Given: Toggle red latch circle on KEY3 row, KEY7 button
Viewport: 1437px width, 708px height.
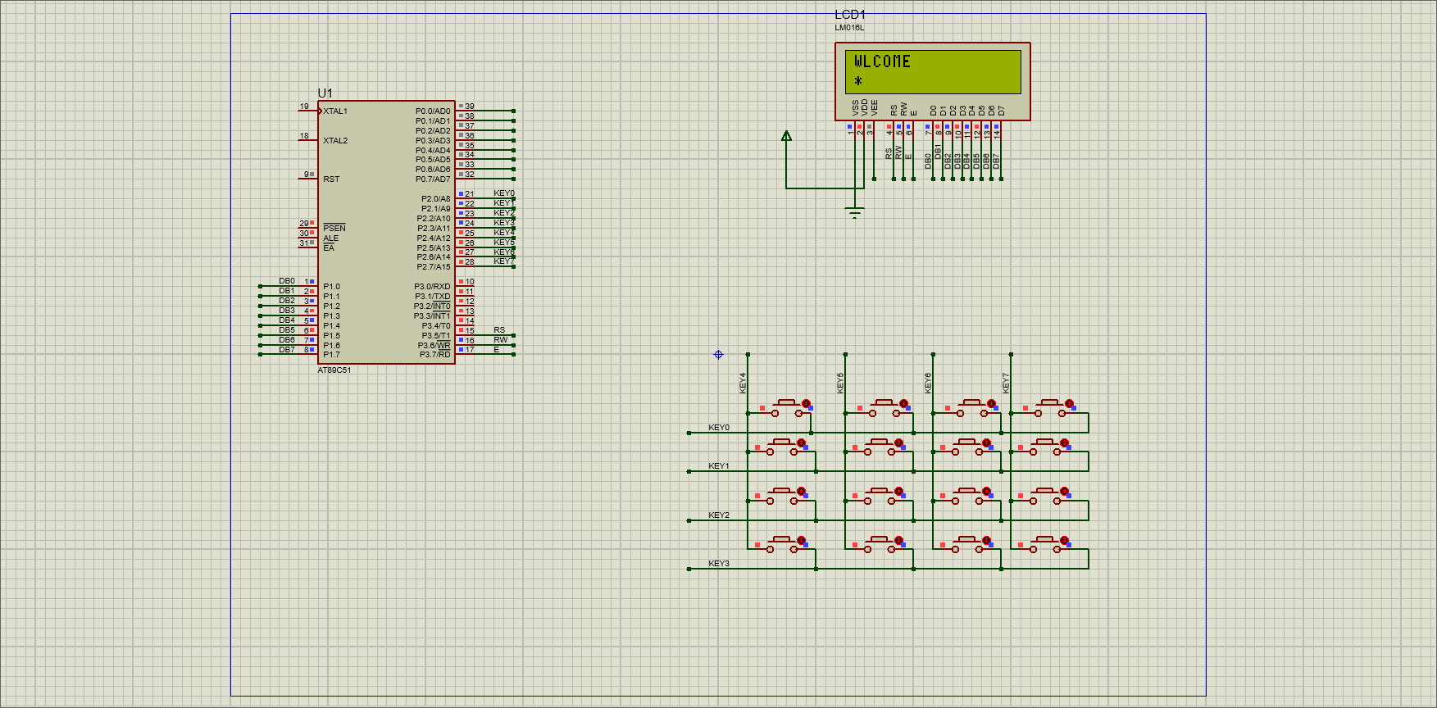Looking at the screenshot, I should (1064, 541).
